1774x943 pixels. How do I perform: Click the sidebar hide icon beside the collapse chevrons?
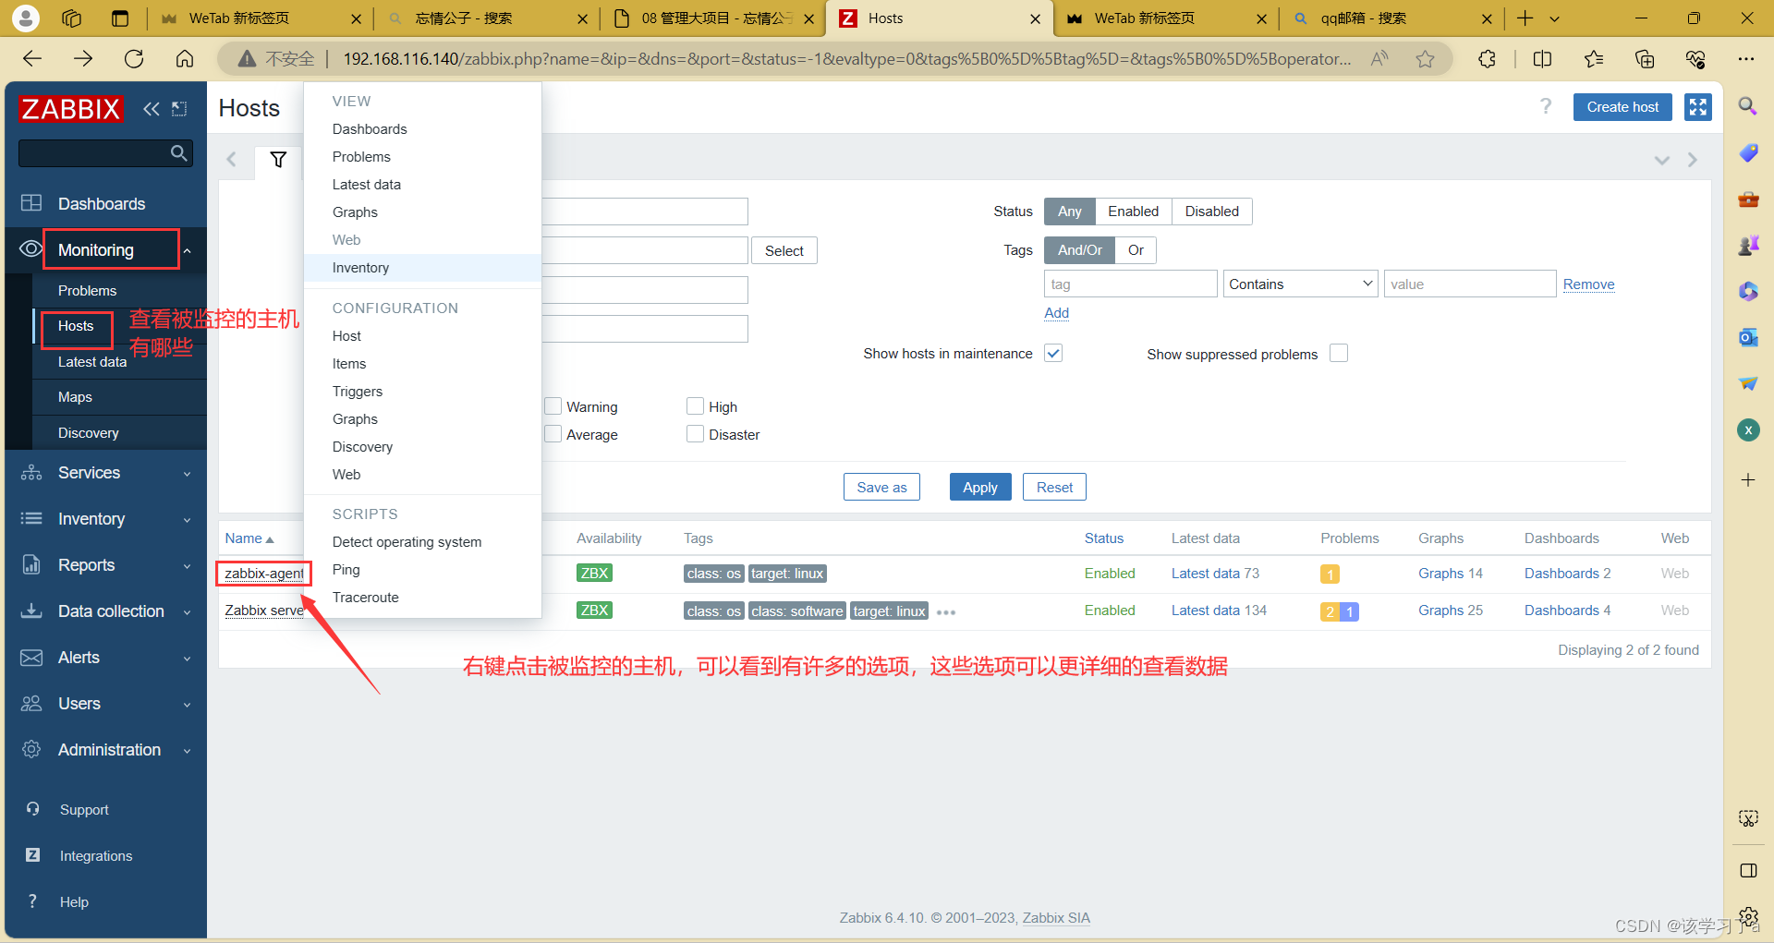179,109
